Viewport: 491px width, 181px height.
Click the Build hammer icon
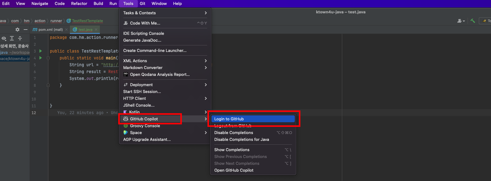[x=473, y=21]
